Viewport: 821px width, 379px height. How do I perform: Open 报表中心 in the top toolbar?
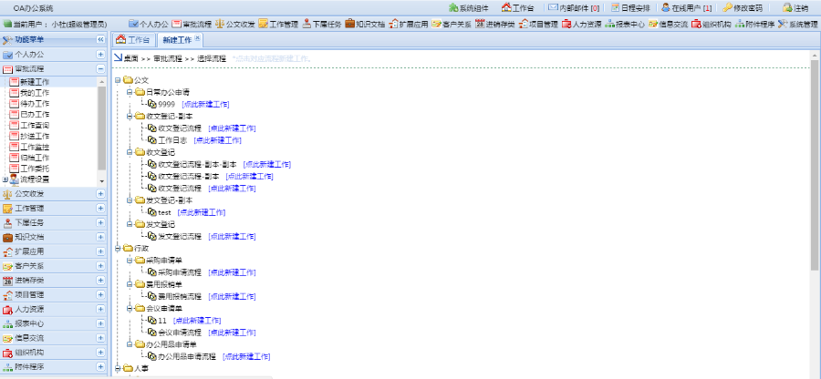(625, 24)
